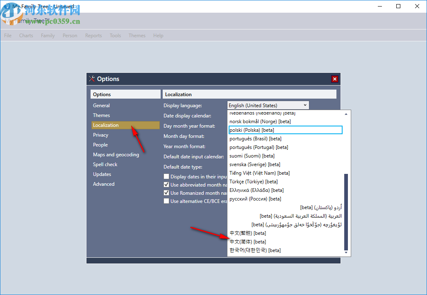Choose polski (Polska) [beta] from list

click(252, 130)
